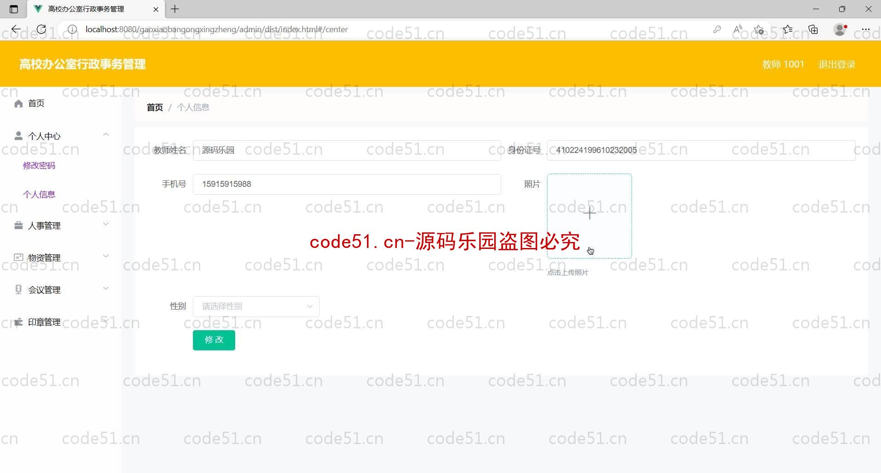Image resolution: width=881 pixels, height=473 pixels.
Task: Minimize the browser window
Action: (x=816, y=9)
